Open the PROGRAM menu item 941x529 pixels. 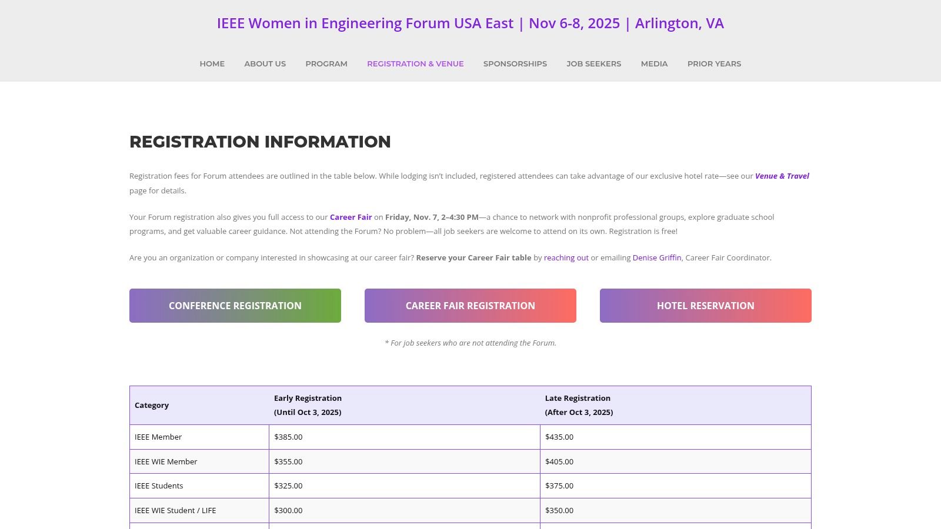click(x=326, y=63)
